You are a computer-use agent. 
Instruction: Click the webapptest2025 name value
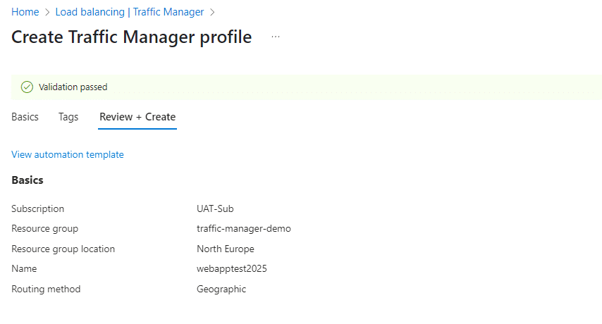pyautogui.click(x=232, y=268)
